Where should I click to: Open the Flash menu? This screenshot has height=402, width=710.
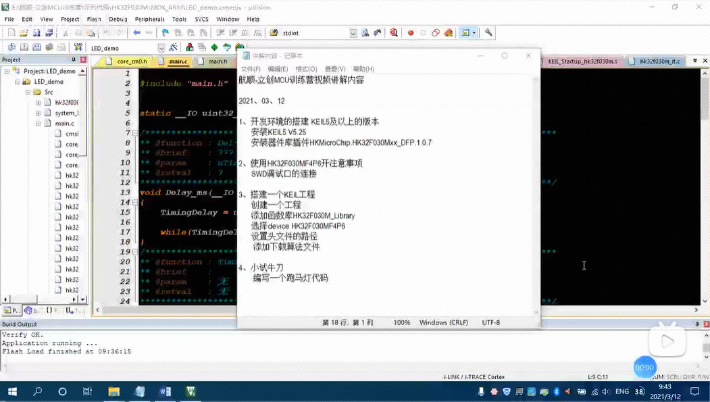coord(94,19)
